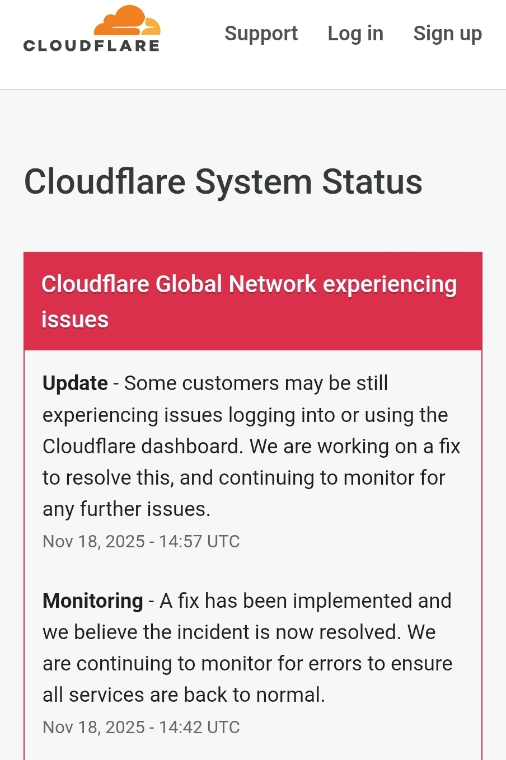This screenshot has width=506, height=760.
Task: Open the Support page
Action: click(x=261, y=34)
